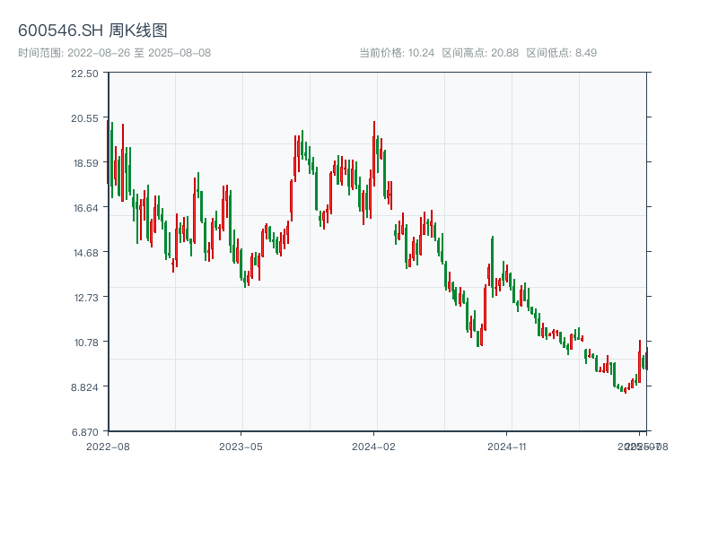Select the 当前价格: 10.24 label
This screenshot has height=538, width=718.
[x=397, y=53]
